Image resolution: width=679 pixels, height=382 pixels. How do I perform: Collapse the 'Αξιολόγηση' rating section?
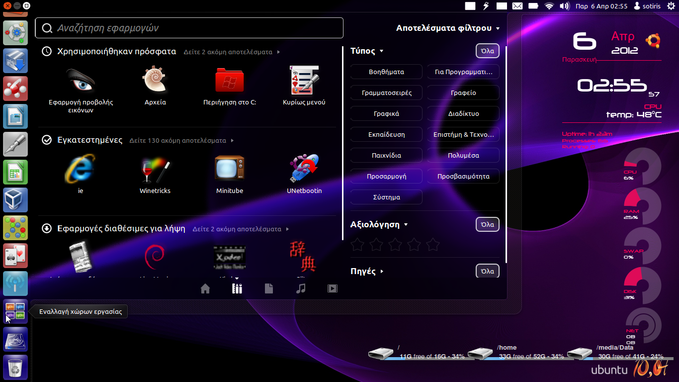379,225
